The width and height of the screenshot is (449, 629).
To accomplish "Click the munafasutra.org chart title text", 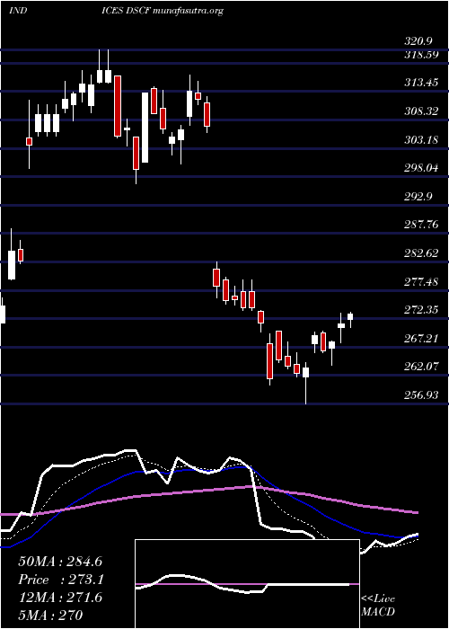I will 189,11.
